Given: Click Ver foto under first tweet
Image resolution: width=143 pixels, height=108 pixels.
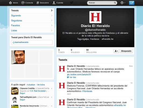Looking at the screenshot, I should [x=73, y=77].
